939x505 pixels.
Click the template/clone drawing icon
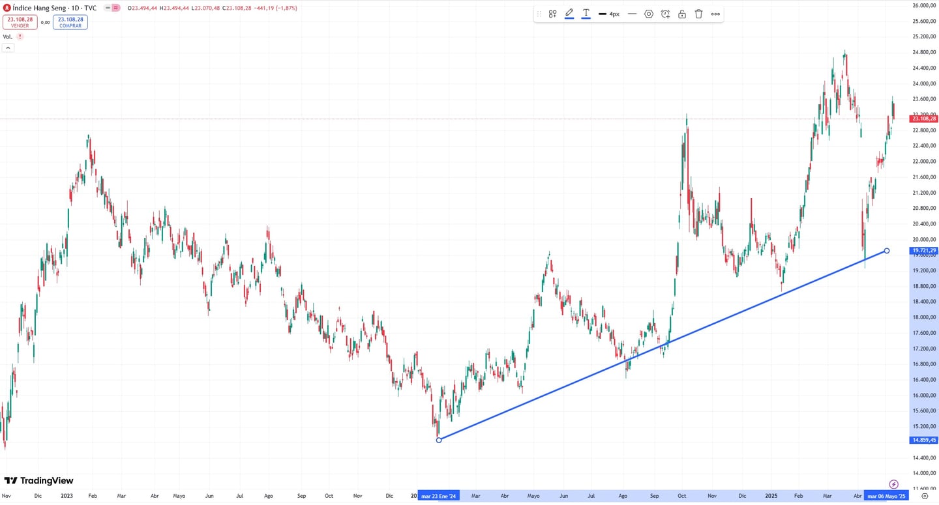pyautogui.click(x=552, y=14)
